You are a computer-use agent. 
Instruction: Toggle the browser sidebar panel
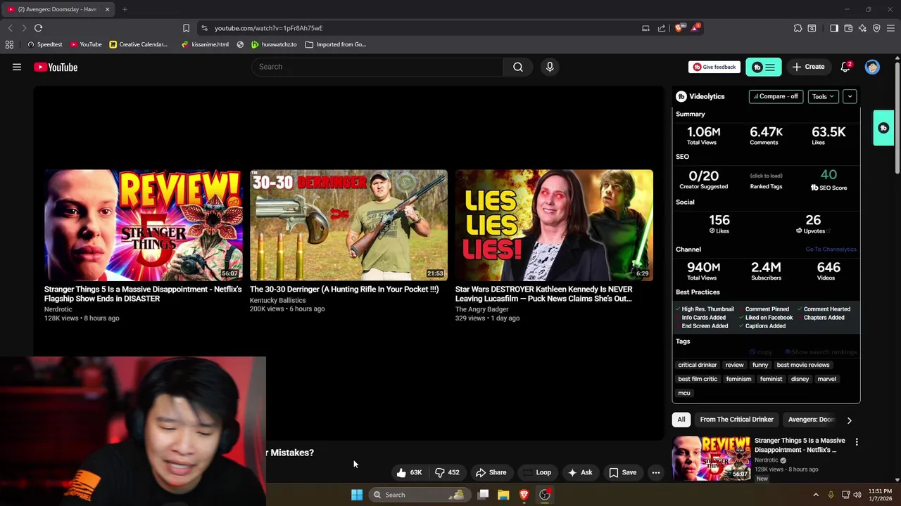tap(834, 28)
